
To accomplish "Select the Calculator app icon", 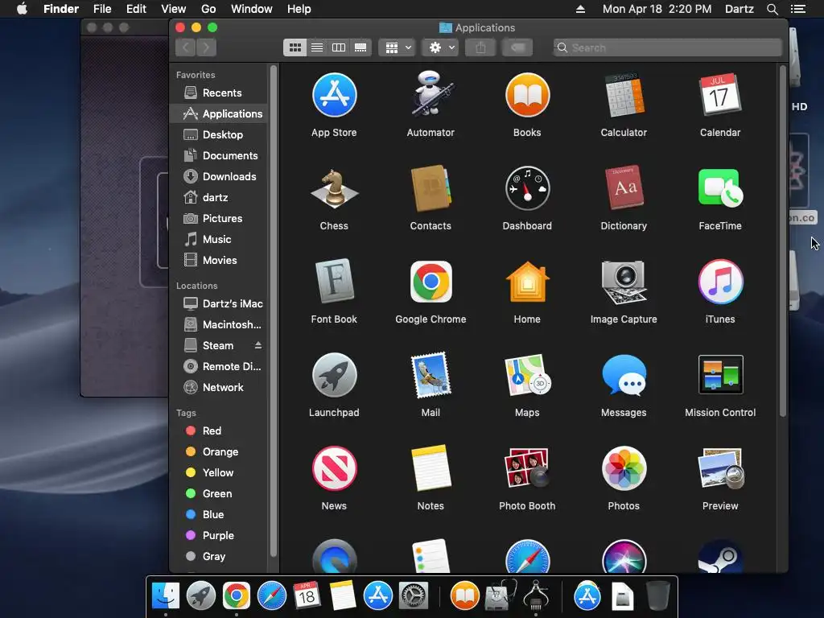I will [x=624, y=95].
